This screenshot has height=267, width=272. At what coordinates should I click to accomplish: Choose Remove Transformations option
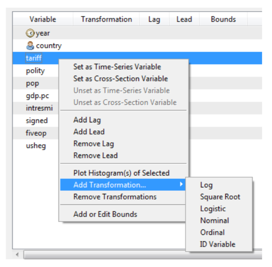pos(115,197)
